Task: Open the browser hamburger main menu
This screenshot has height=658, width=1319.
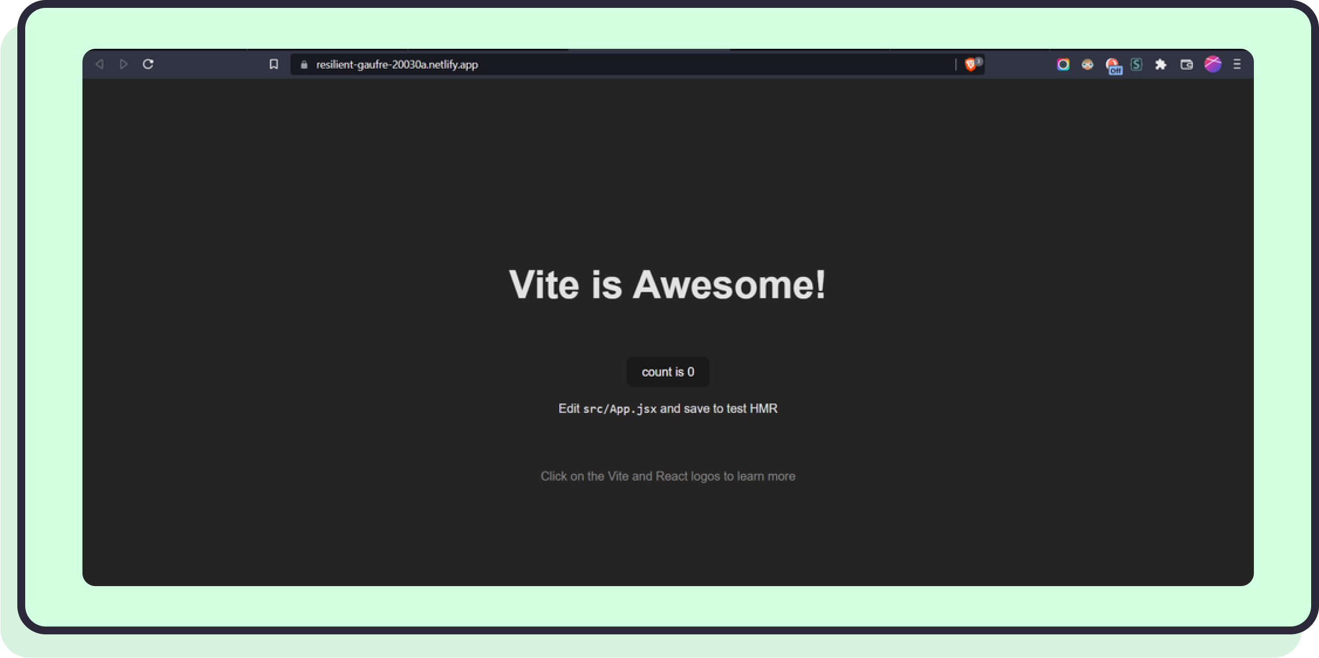Action: tap(1237, 64)
